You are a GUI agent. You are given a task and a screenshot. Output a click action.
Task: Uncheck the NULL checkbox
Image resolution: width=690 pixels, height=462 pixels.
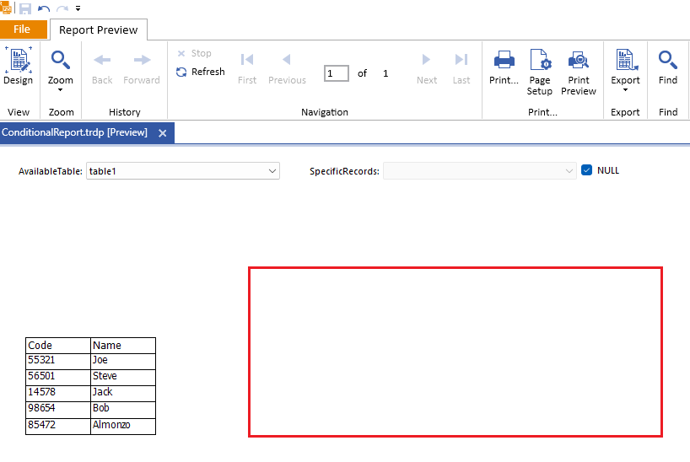click(587, 170)
